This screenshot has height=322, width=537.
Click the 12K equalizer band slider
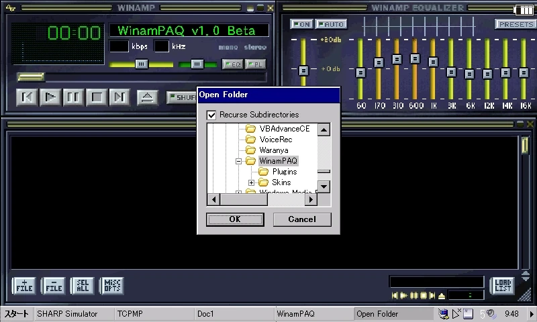(x=487, y=74)
